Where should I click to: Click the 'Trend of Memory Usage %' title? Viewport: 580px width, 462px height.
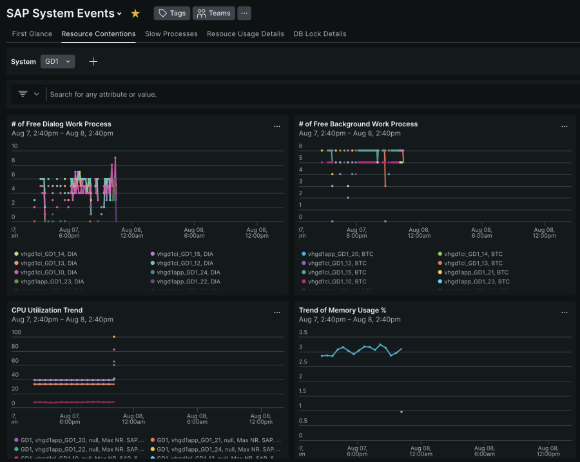343,310
